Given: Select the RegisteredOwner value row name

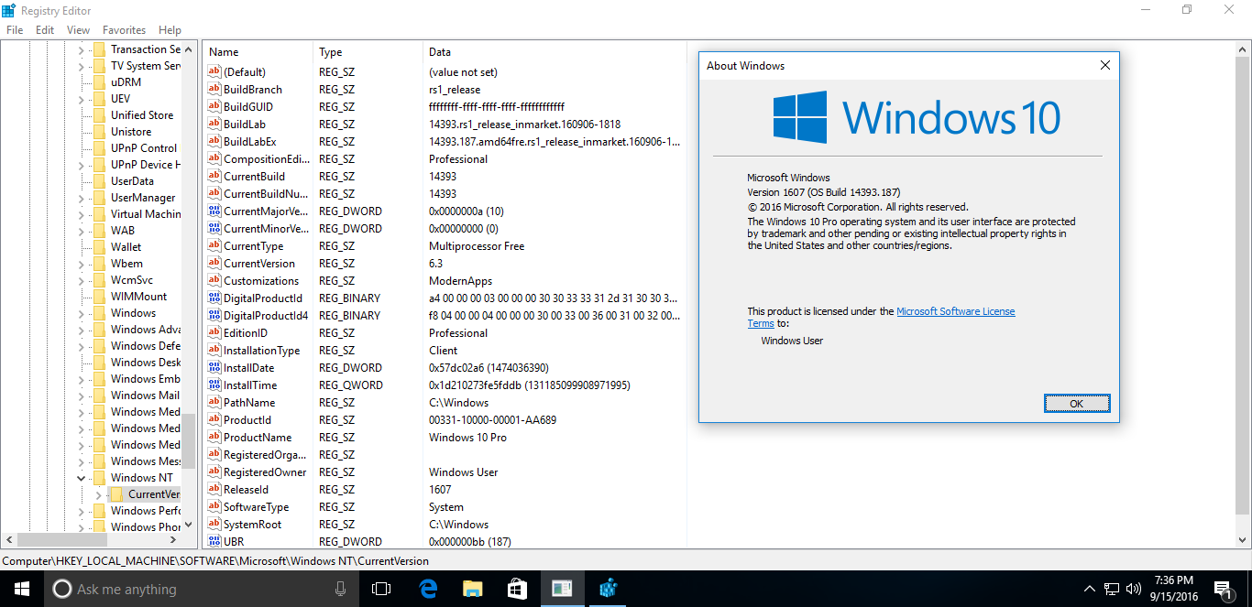Looking at the screenshot, I should click(265, 472).
